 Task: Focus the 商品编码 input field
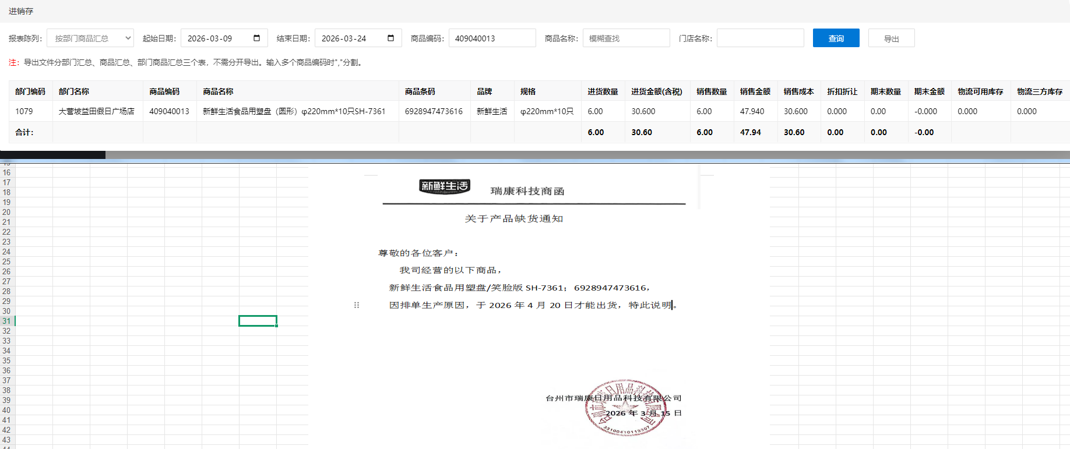(x=492, y=38)
